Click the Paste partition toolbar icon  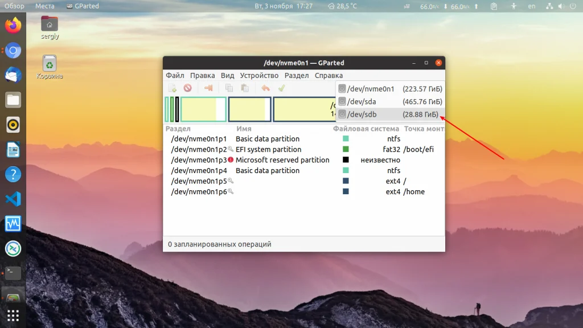(x=245, y=88)
